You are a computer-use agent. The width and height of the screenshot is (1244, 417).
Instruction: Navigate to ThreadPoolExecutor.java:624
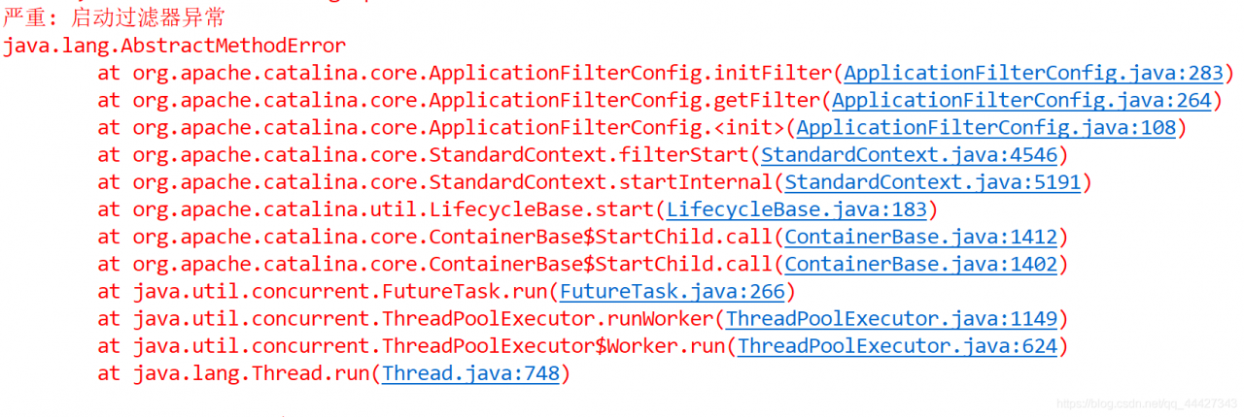(897, 346)
